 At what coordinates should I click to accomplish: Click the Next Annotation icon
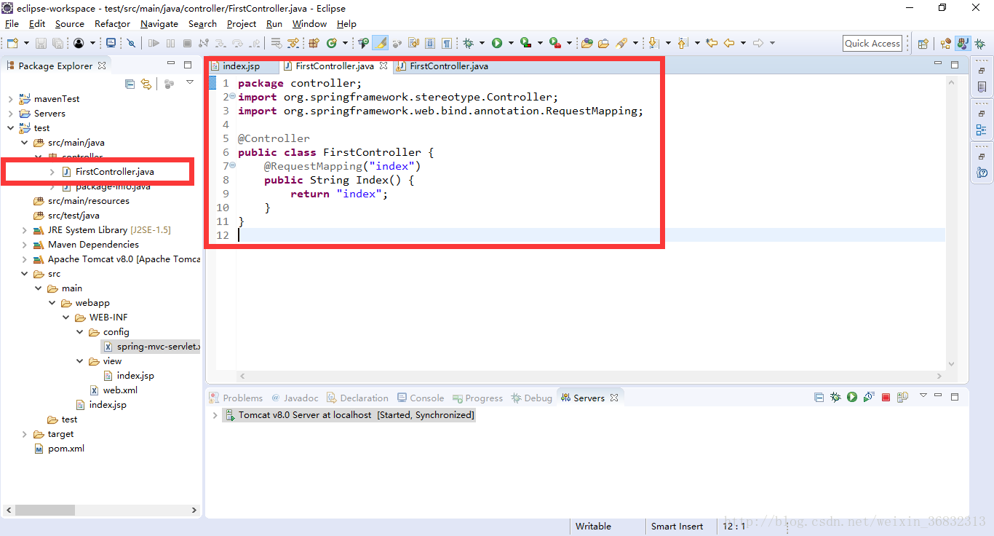pyautogui.click(x=653, y=44)
